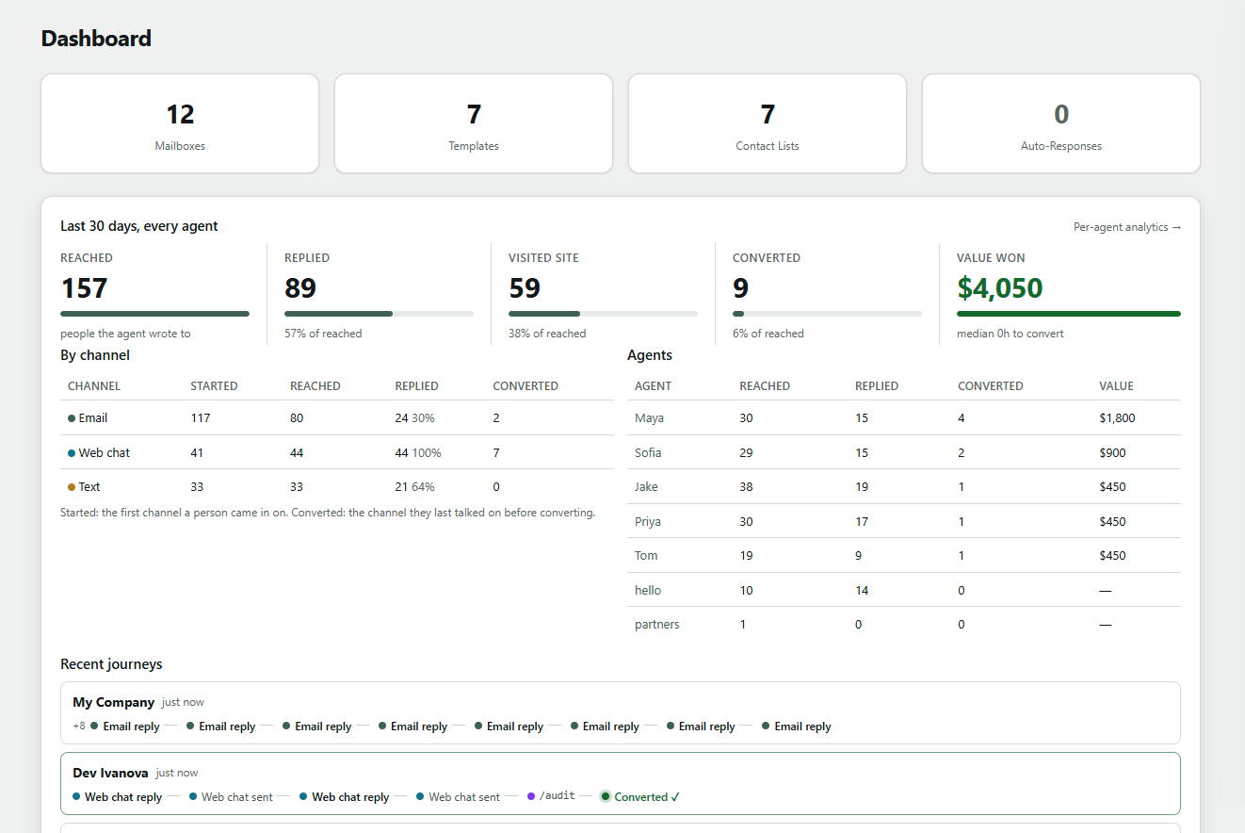Click the Visited Site progress bar

click(603, 314)
